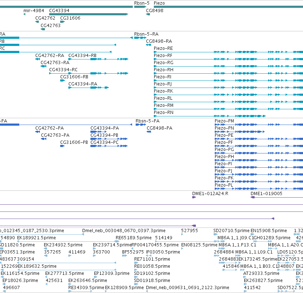The height and width of the screenshot is (293, 303).
Task: Click the CG43394 gene bar label
Action: tap(59, 10)
